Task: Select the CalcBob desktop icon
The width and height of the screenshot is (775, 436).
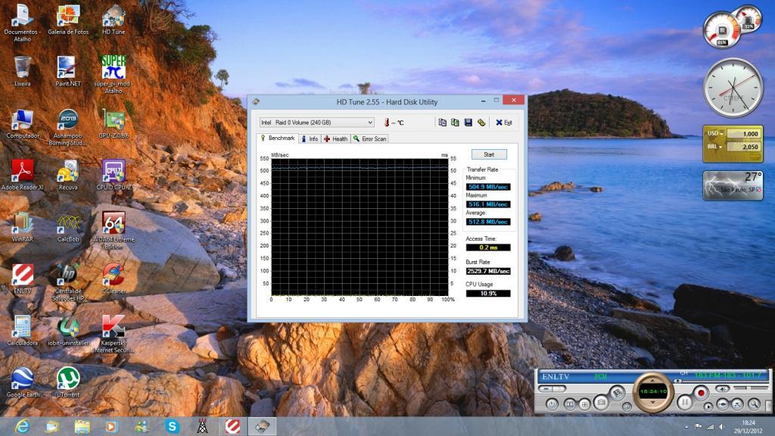Action: tap(67, 227)
